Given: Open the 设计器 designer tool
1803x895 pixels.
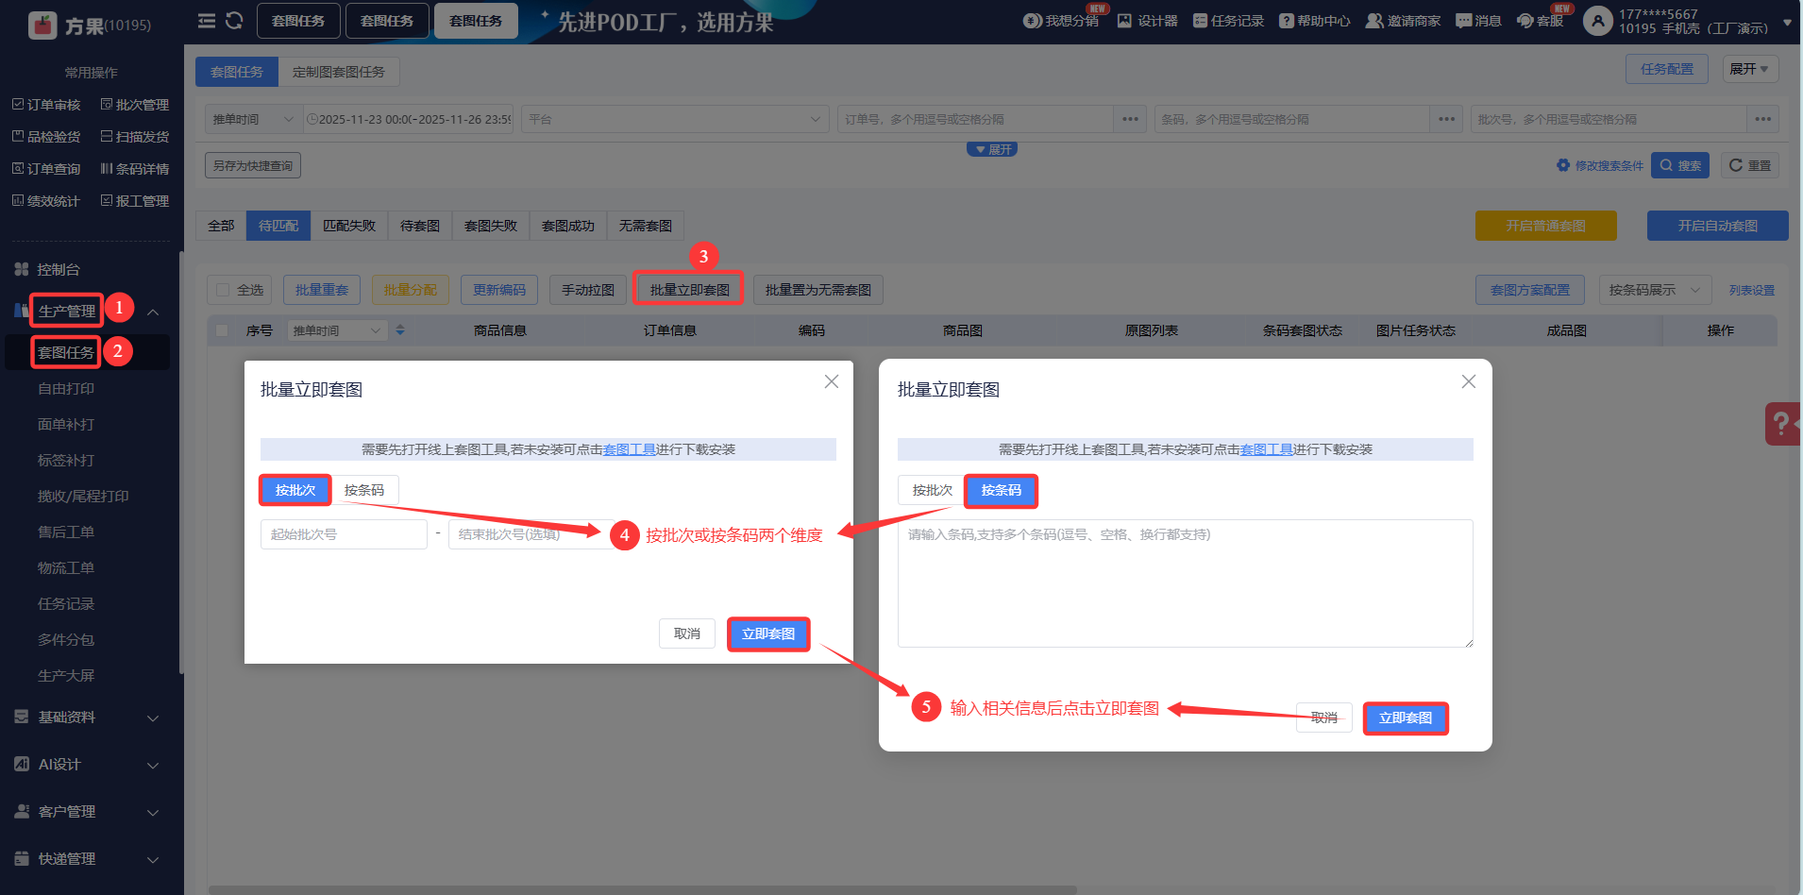Looking at the screenshot, I should (1148, 21).
